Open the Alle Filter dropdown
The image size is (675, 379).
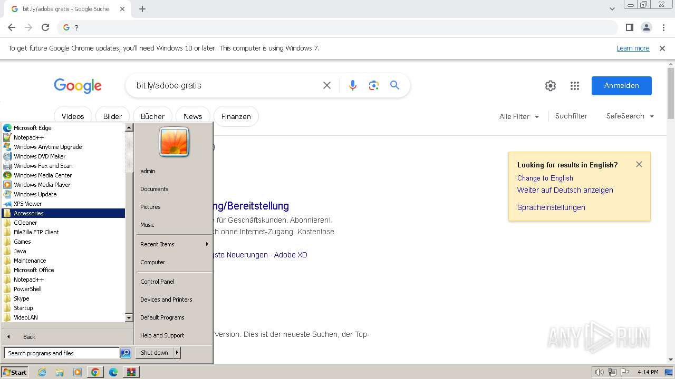coord(519,116)
